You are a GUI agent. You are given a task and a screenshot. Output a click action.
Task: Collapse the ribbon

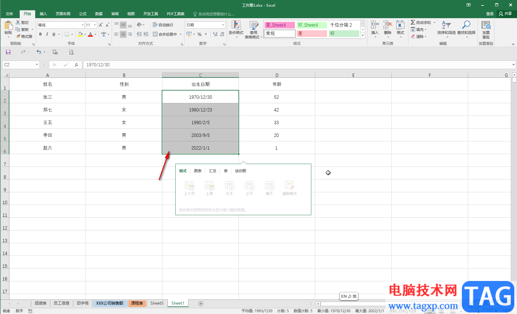pyautogui.click(x=513, y=44)
